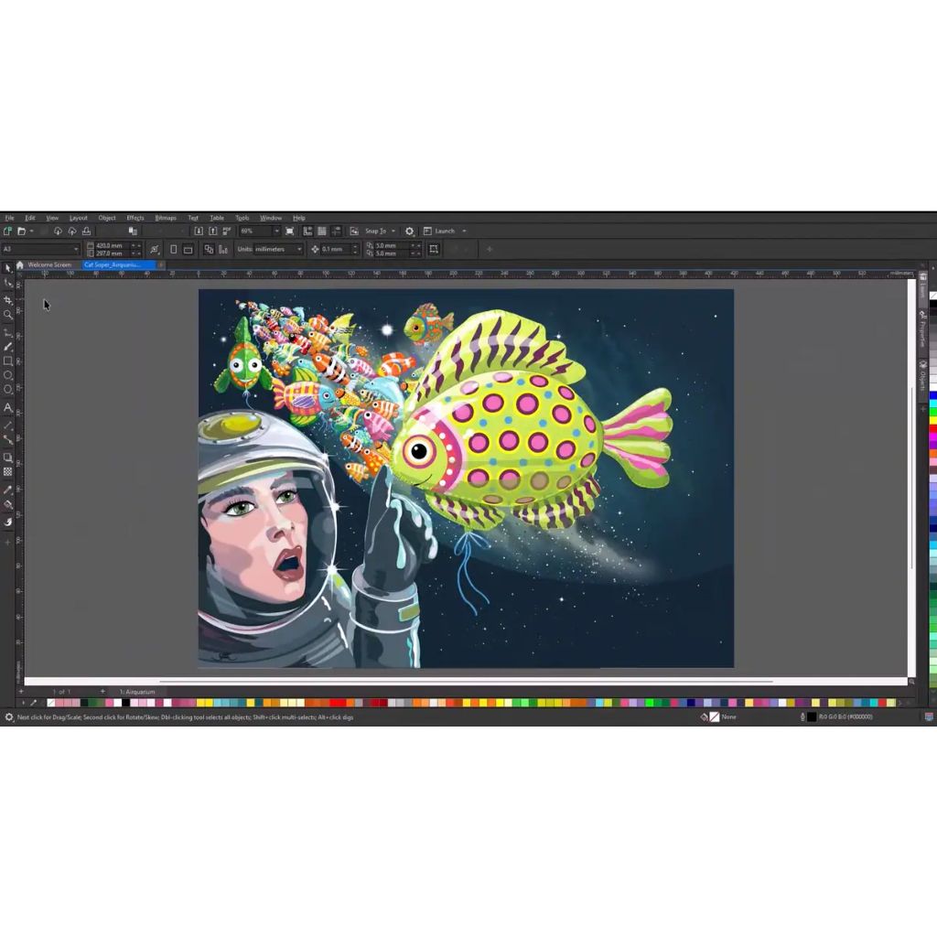937x937 pixels.
Task: Toggle landscape page orientation
Action: click(x=188, y=249)
